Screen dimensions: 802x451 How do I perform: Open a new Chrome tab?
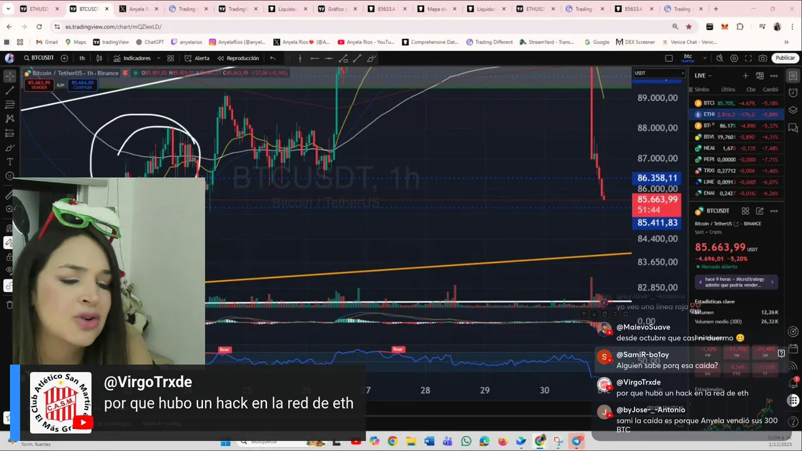(716, 9)
